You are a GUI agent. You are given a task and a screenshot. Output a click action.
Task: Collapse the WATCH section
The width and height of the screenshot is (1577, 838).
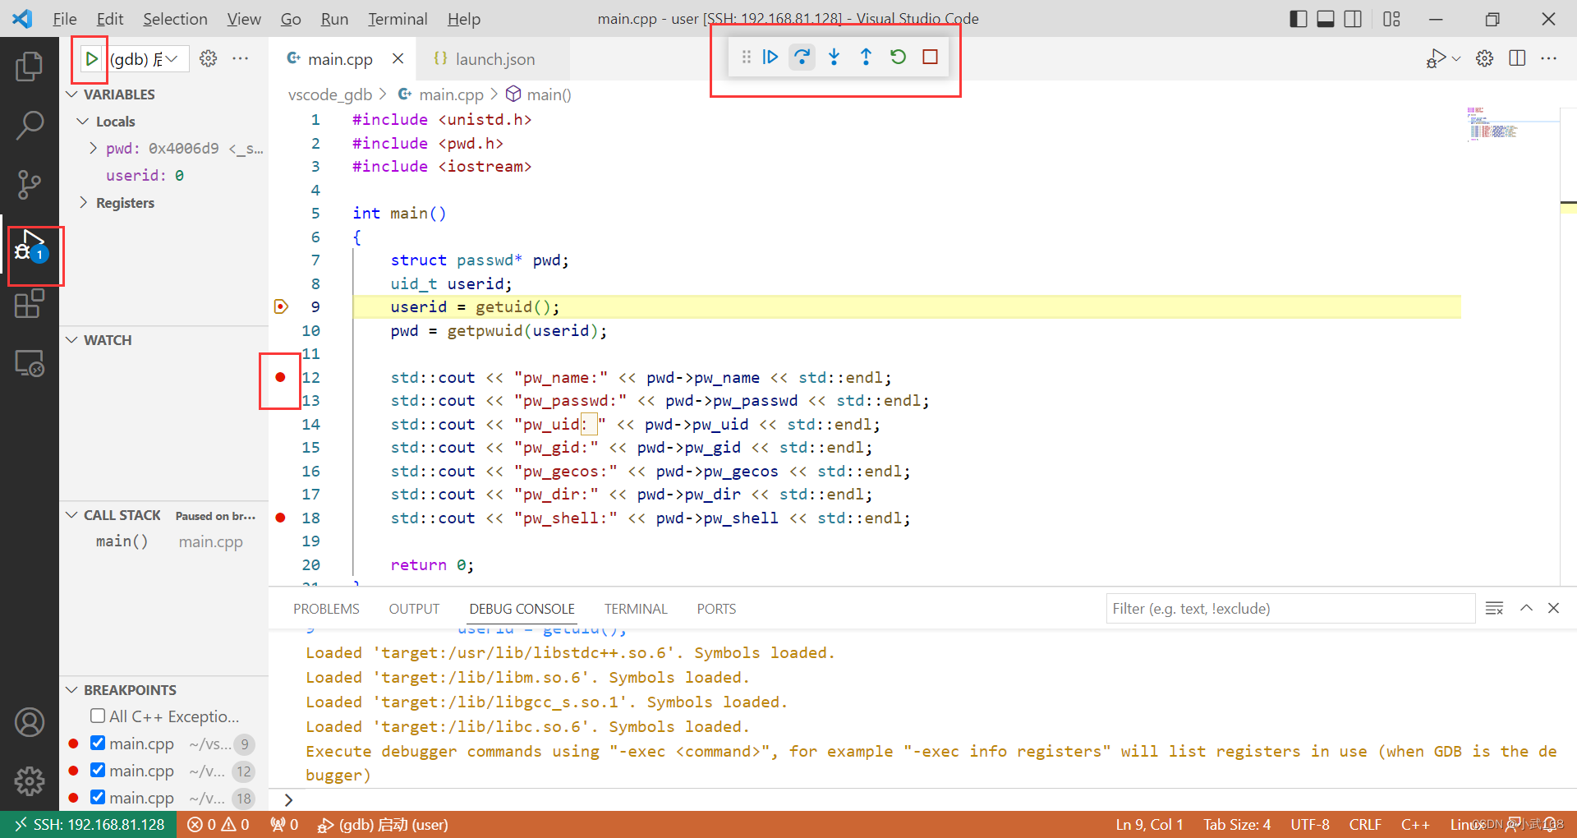pos(72,340)
